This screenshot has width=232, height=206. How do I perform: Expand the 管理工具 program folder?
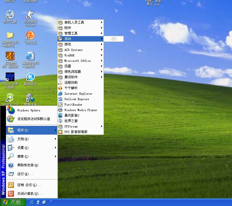(80, 33)
